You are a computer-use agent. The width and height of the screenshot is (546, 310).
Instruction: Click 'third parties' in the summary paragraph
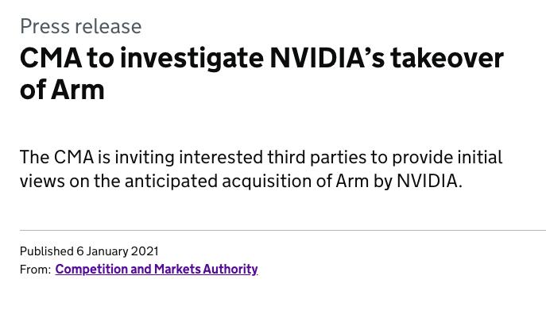[x=317, y=157]
